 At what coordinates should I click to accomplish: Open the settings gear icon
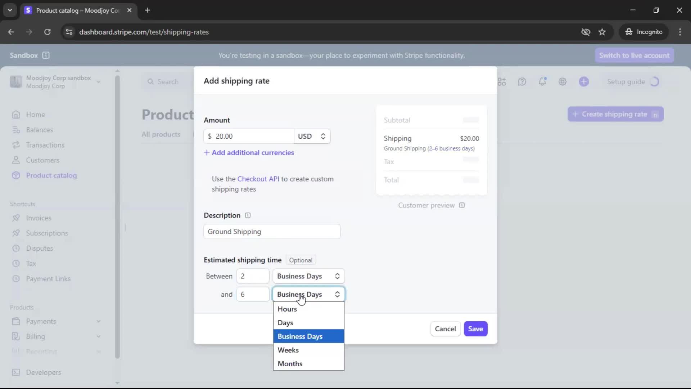pos(563,82)
